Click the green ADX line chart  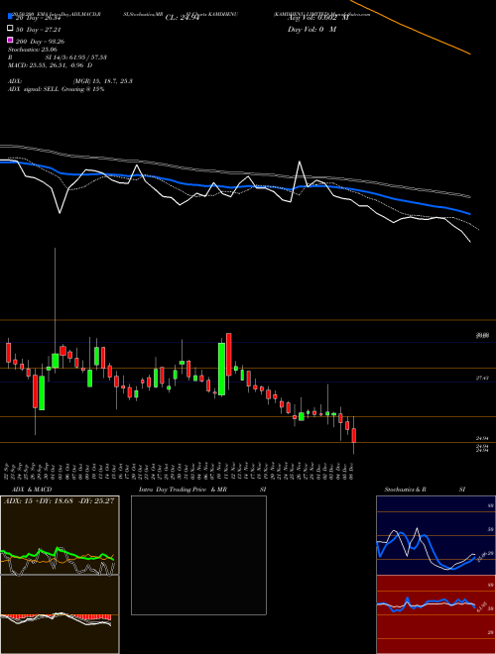[58, 554]
